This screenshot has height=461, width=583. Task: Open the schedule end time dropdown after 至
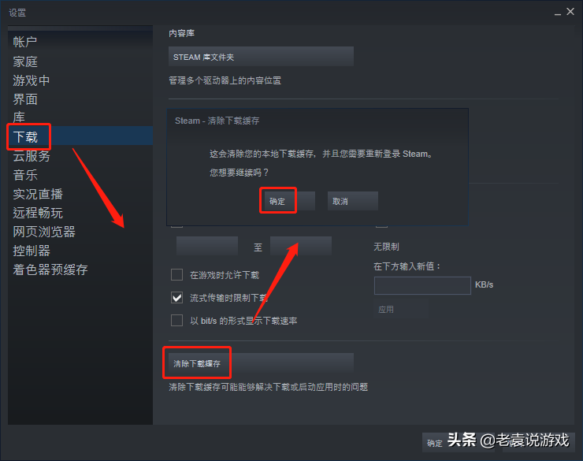(301, 246)
